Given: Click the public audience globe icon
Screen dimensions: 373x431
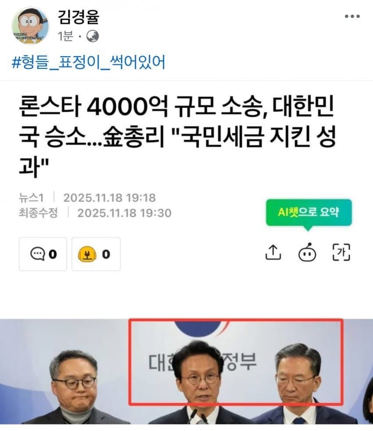Looking at the screenshot, I should pos(93,36).
